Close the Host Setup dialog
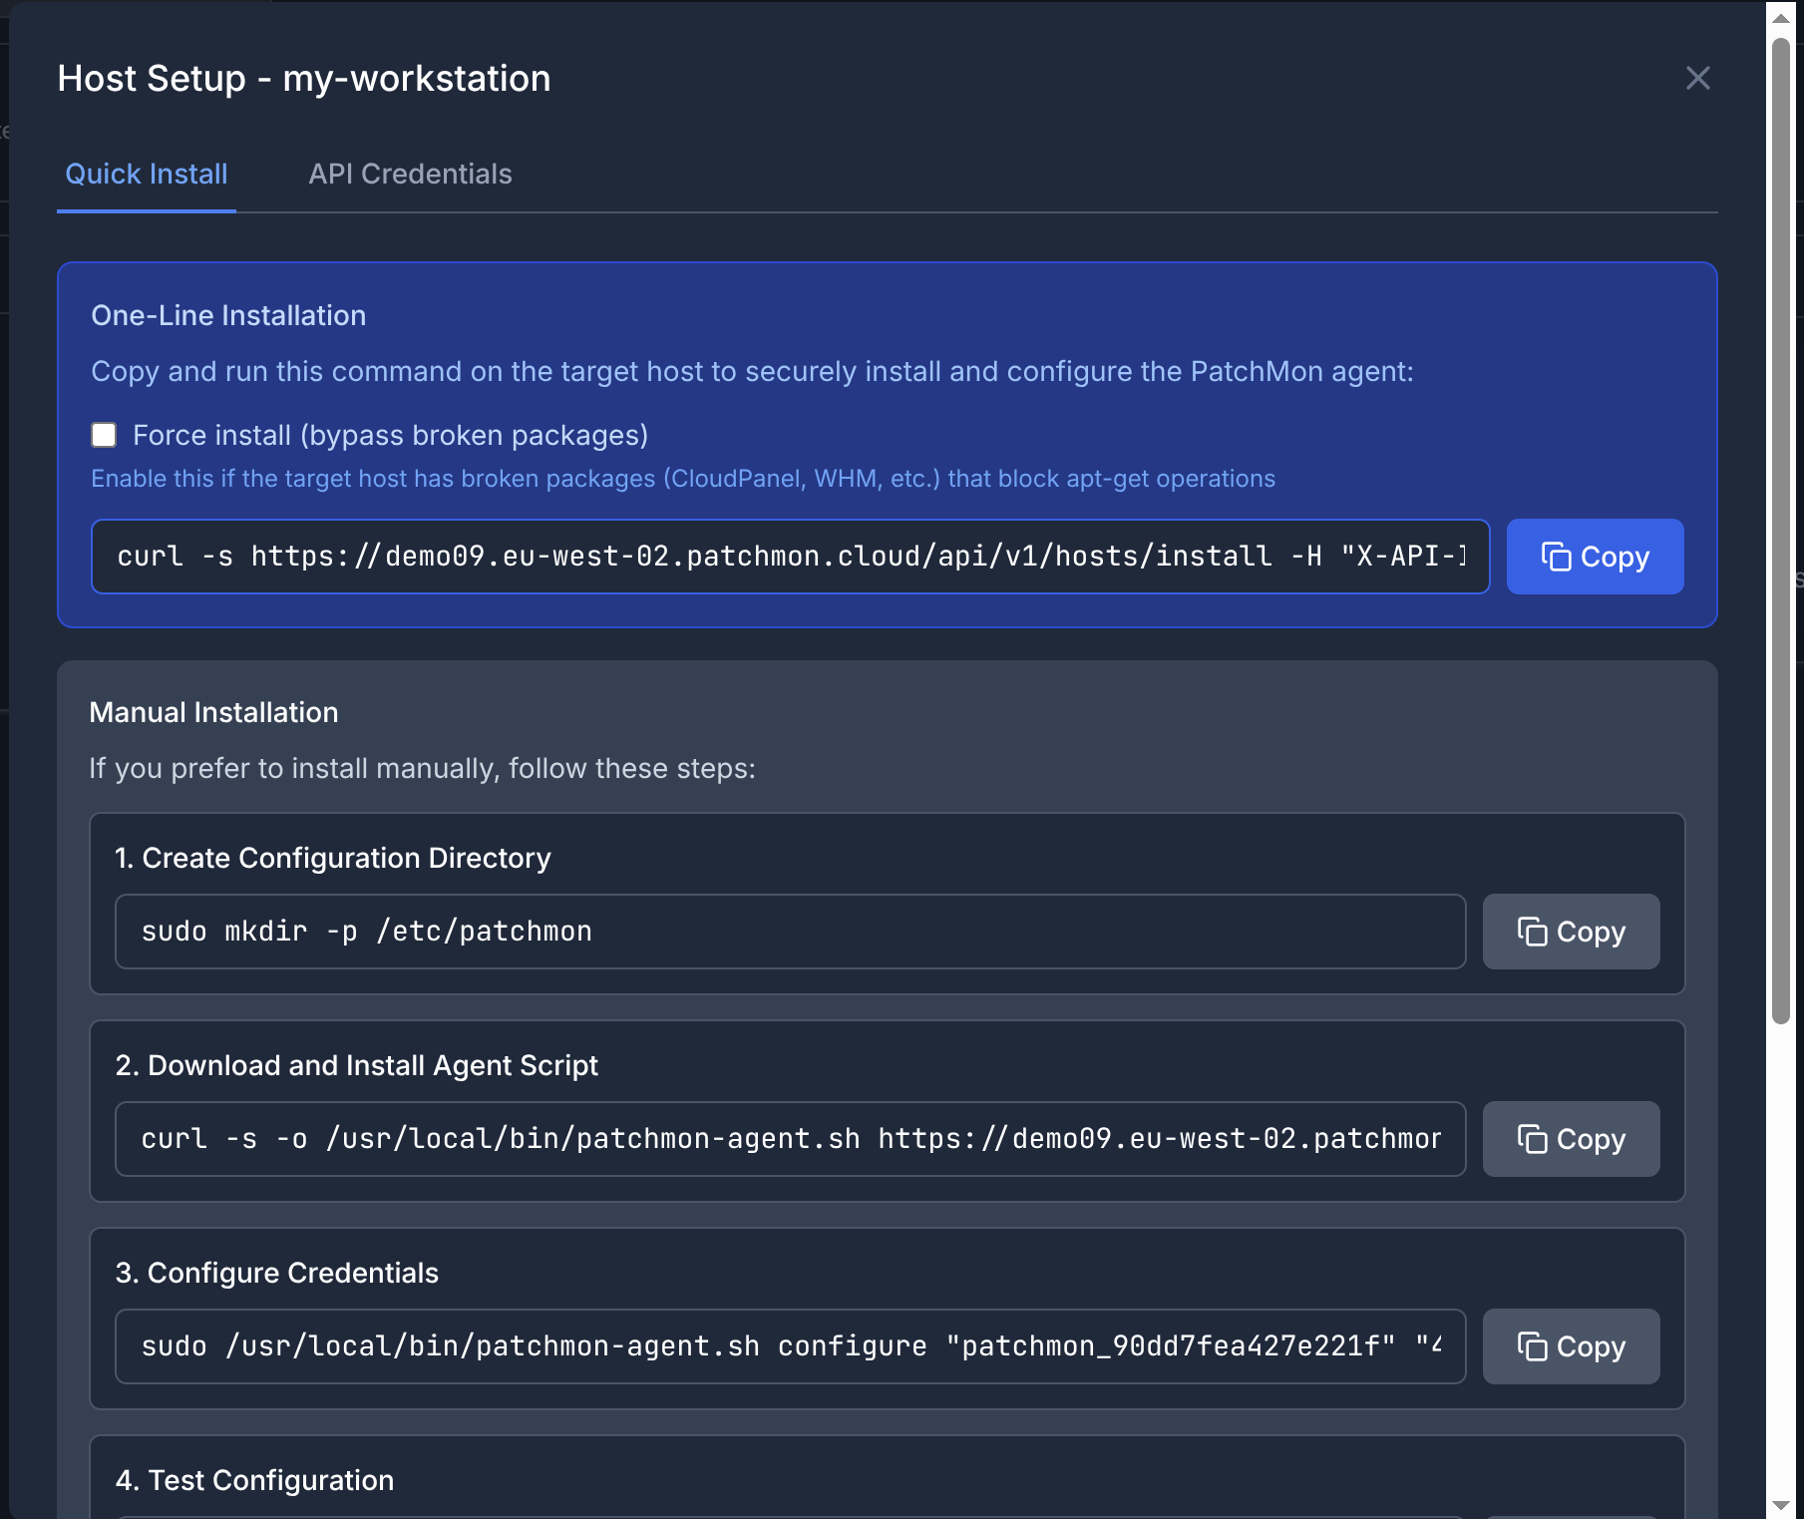 1697,78
